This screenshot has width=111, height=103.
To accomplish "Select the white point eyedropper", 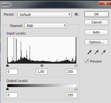I will (103, 52).
